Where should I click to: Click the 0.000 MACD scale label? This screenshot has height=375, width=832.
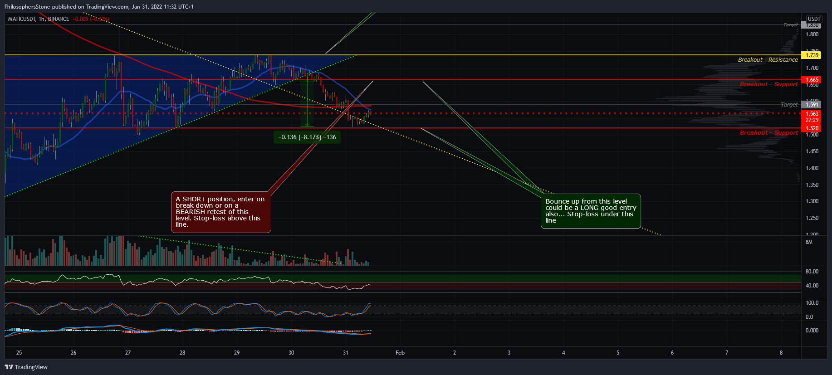812,331
